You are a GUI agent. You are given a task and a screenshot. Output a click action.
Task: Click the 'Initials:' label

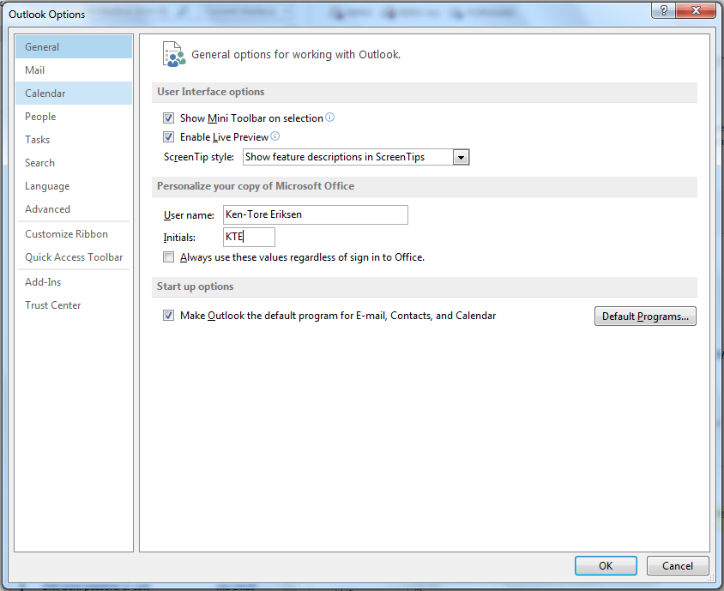coord(179,238)
